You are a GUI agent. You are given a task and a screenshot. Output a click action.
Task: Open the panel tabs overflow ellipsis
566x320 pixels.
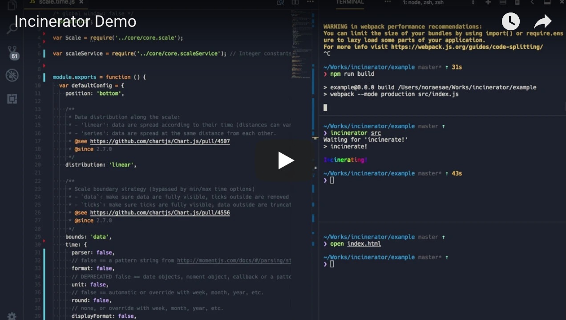click(x=388, y=2)
